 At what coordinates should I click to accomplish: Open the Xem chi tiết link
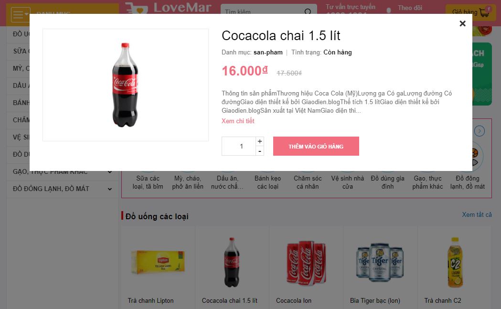pos(238,121)
